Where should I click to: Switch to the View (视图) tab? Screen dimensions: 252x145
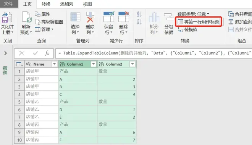pyautogui.click(x=87, y=4)
